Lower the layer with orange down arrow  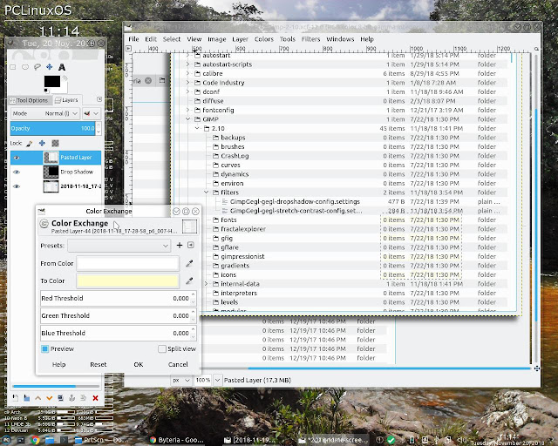[50, 398]
